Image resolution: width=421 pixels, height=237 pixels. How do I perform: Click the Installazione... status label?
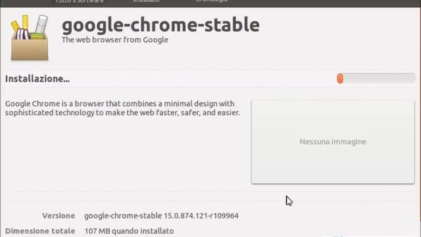coord(37,79)
